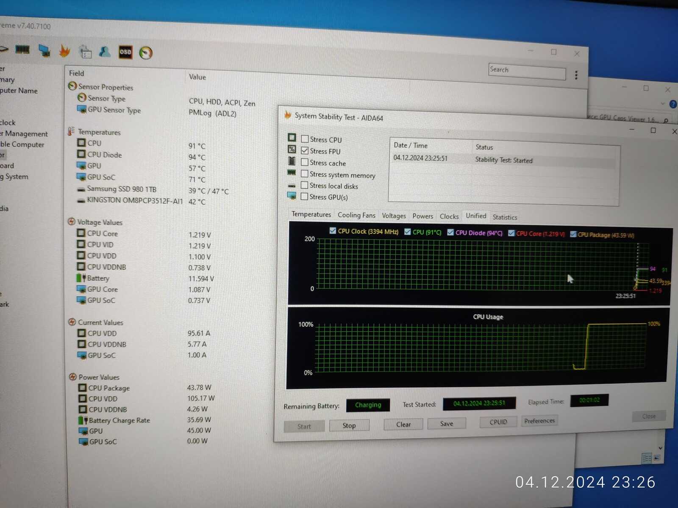Click the blue user silhouette toolbar icon
The image size is (678, 508).
[x=105, y=52]
